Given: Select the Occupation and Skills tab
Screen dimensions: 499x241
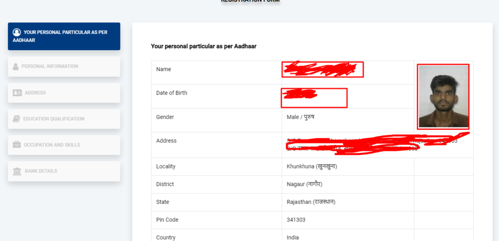Looking at the screenshot, I should coord(64,145).
